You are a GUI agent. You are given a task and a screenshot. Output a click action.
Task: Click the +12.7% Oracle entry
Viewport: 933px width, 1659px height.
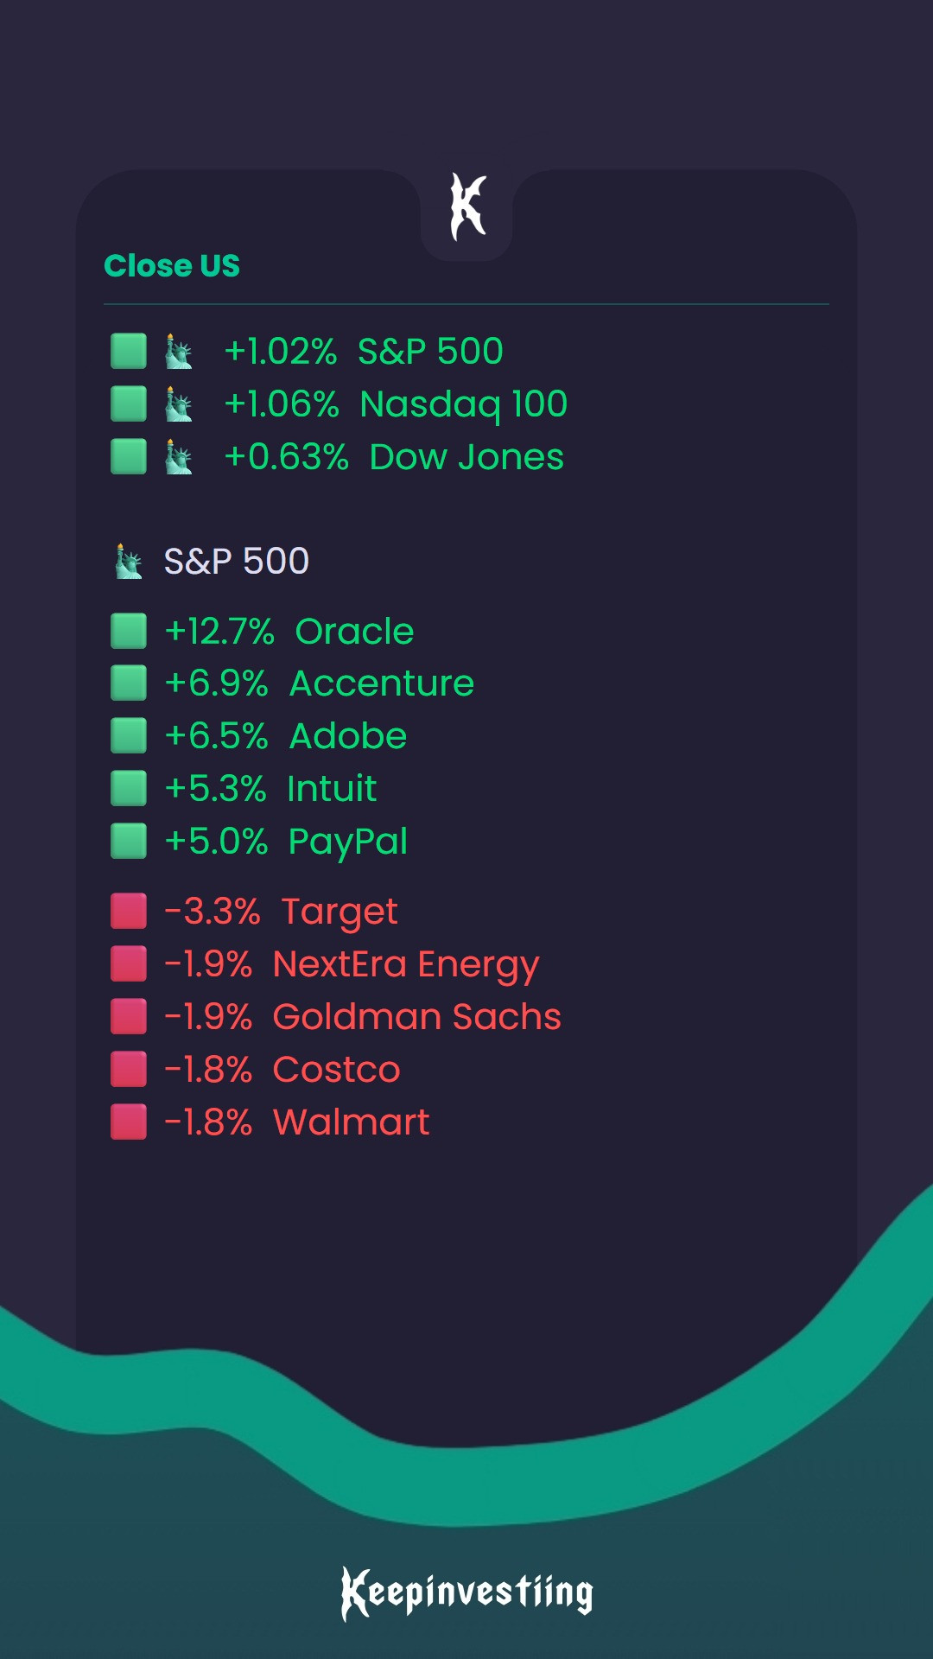(x=289, y=632)
